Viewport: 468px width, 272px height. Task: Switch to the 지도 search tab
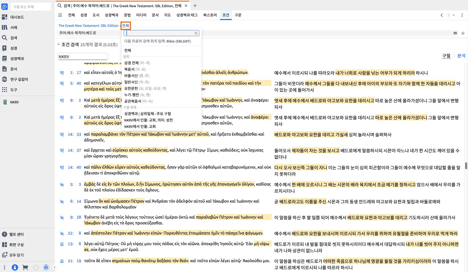[x=167, y=15]
